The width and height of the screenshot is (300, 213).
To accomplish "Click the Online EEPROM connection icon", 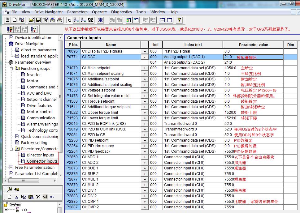I will pyautogui.click(x=84, y=20).
